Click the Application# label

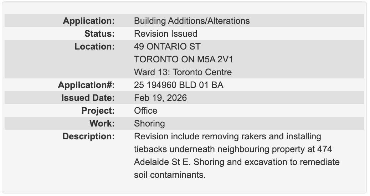tap(86, 85)
